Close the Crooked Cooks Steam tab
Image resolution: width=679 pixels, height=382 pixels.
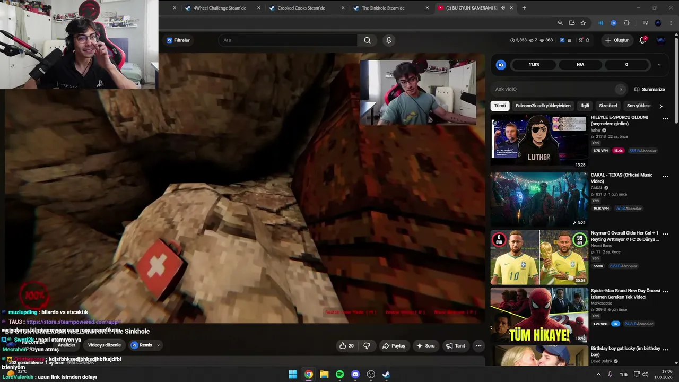(343, 8)
